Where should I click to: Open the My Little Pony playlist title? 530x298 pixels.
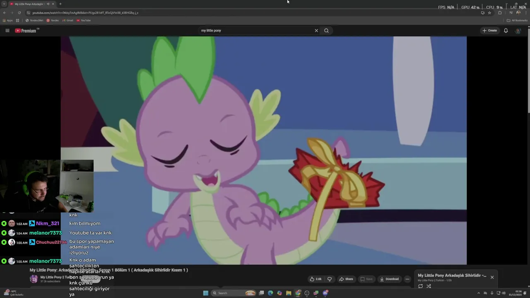coord(452,275)
